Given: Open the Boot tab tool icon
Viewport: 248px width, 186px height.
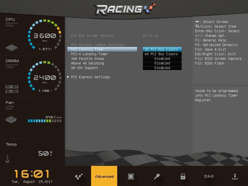Looking at the screenshot, I should pos(157,177).
